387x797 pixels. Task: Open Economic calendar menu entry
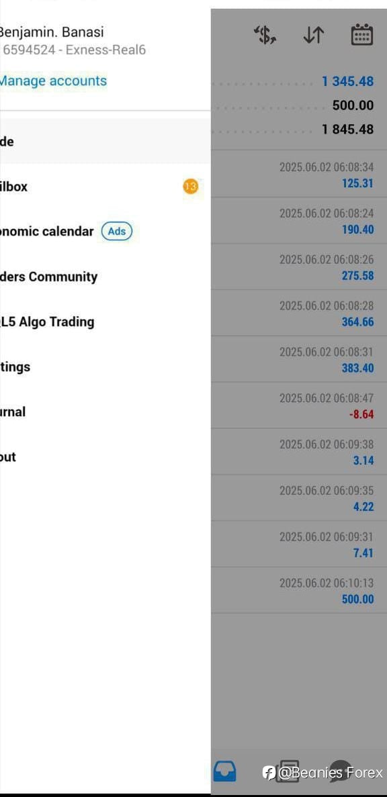click(47, 232)
